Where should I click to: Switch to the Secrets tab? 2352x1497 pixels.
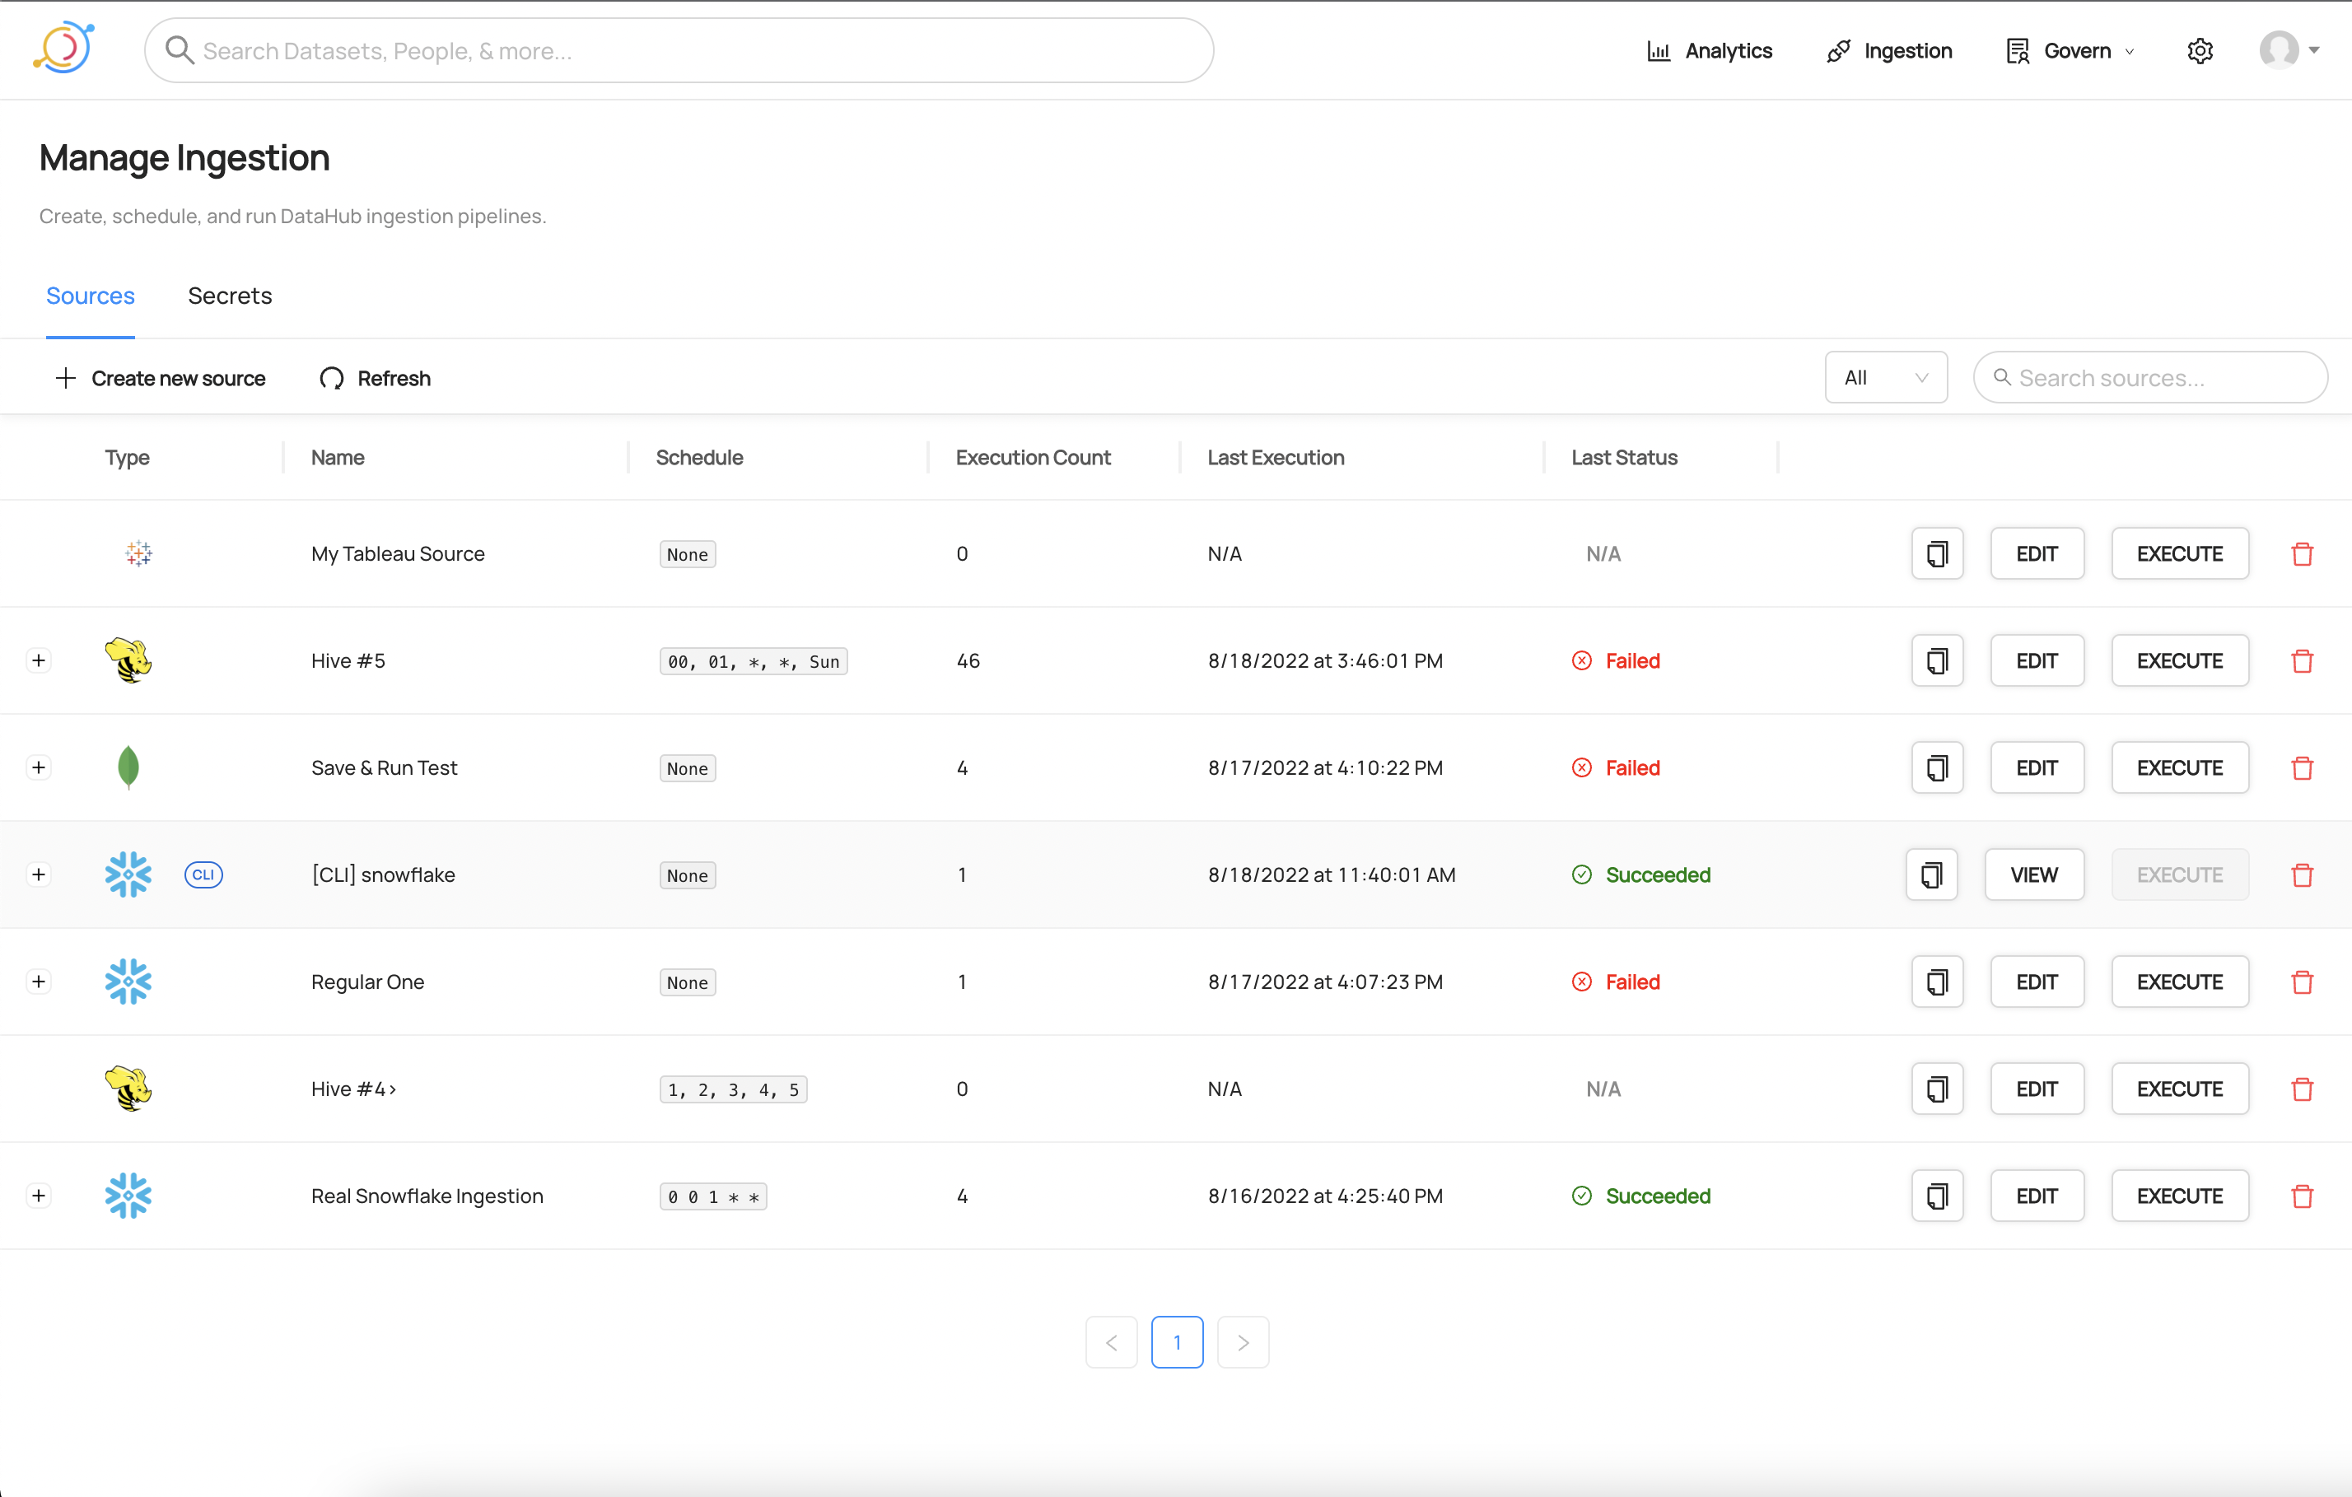coord(230,296)
